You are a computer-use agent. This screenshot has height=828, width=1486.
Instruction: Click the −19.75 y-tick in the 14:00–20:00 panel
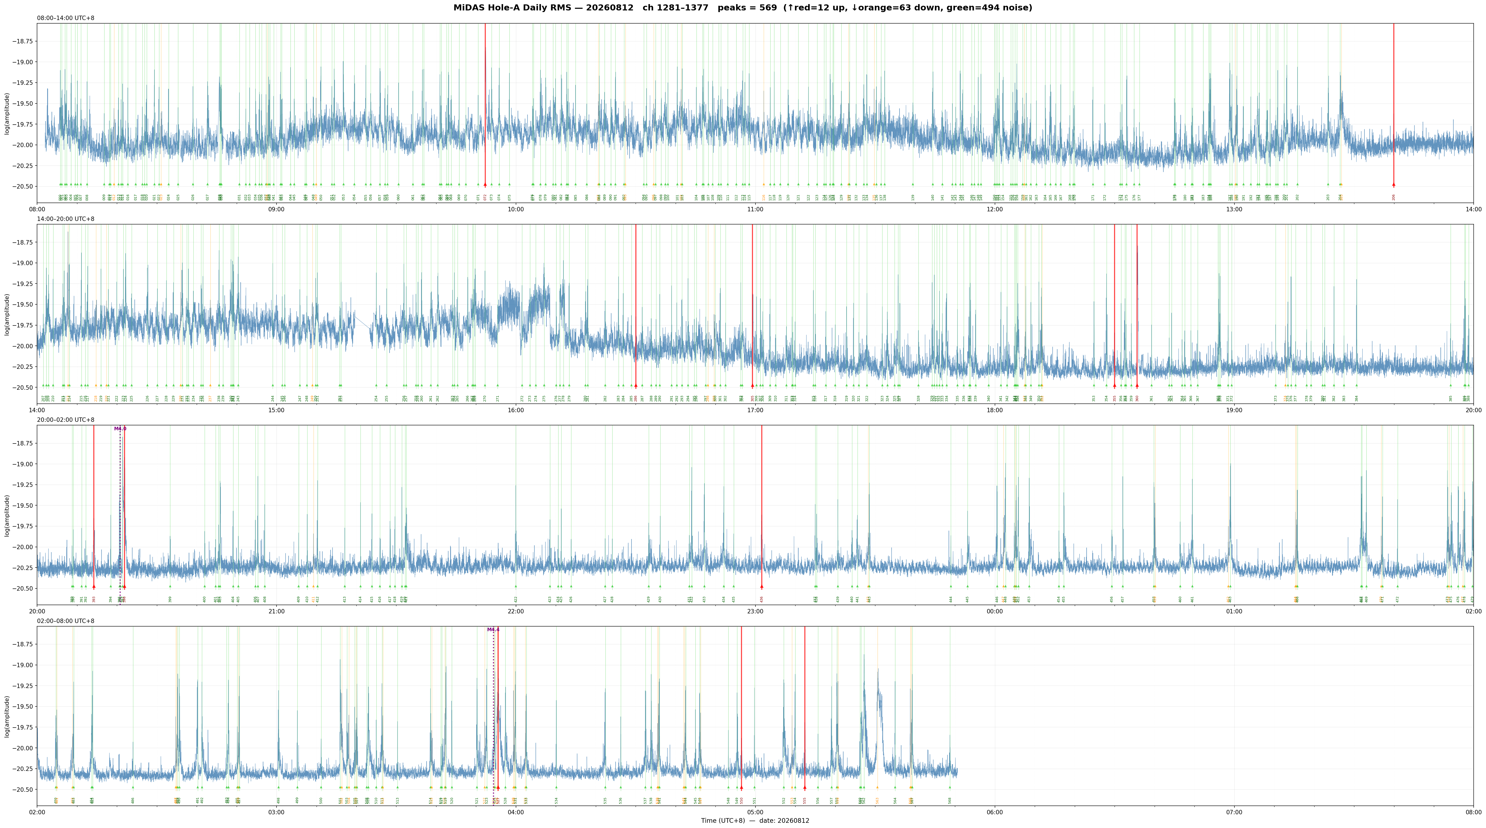24,325
